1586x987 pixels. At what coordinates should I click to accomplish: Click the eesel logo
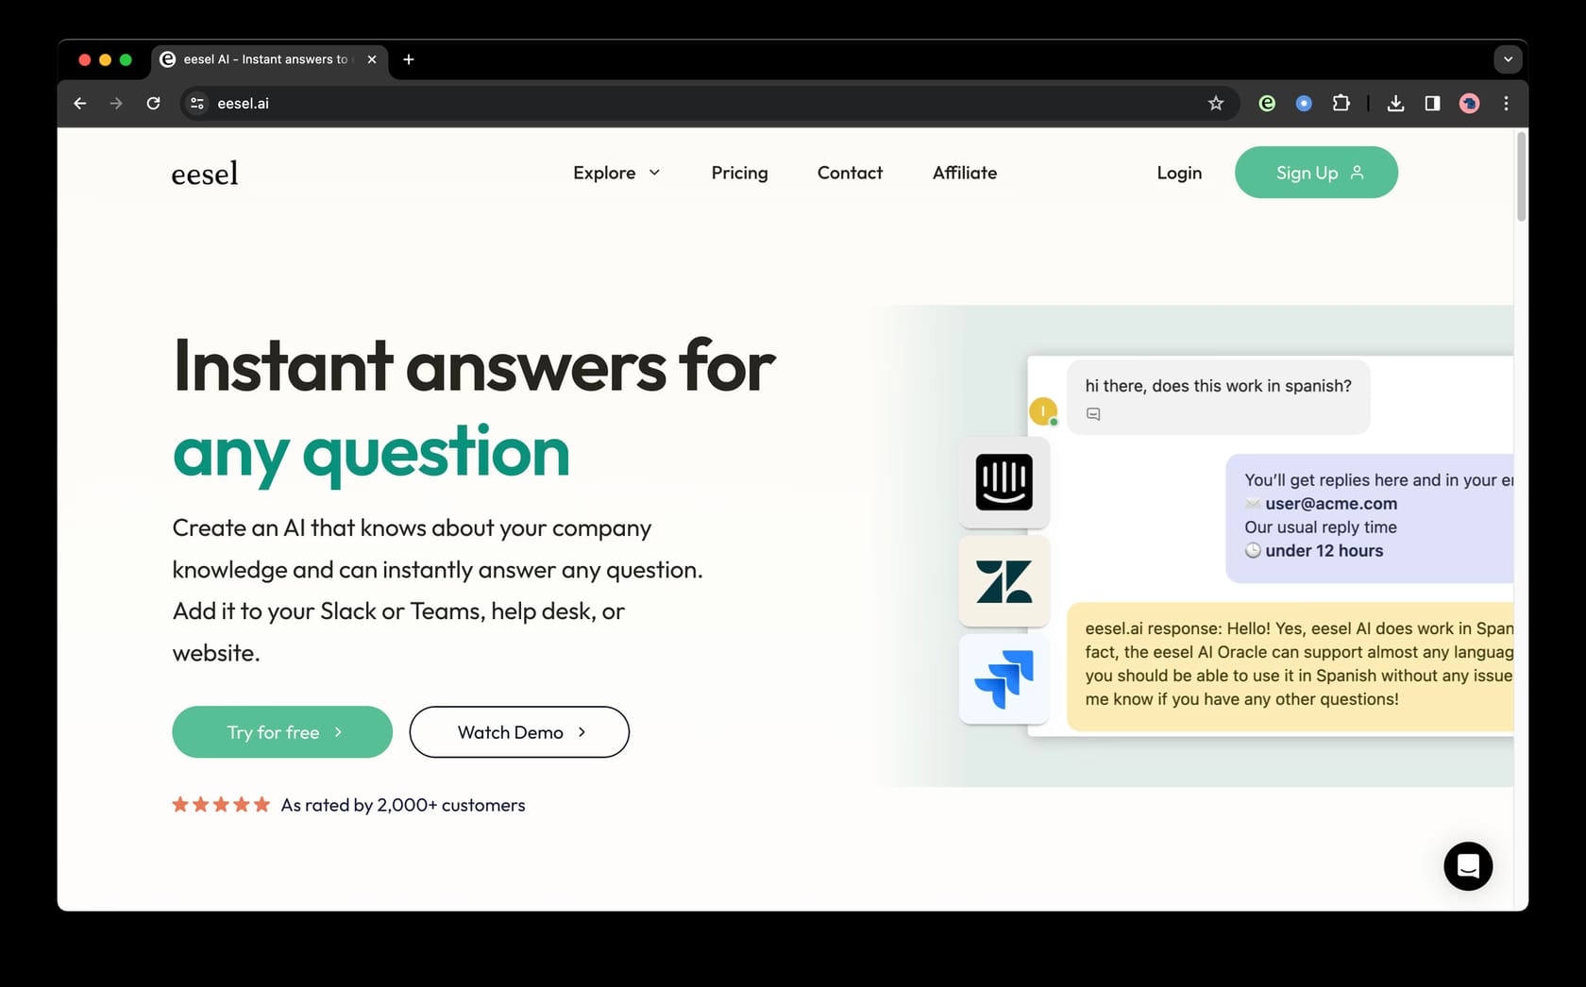(x=205, y=174)
